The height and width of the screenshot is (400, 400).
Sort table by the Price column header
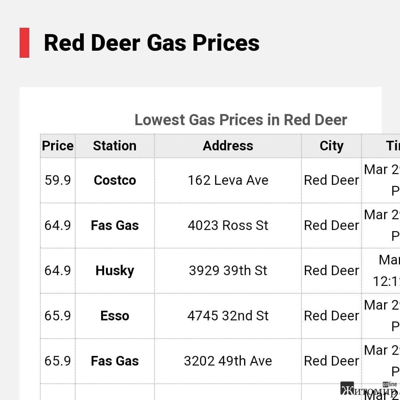(58, 146)
